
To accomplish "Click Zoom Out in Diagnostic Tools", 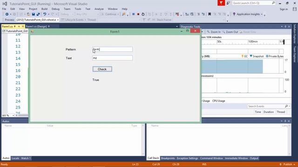I will point(230,32).
